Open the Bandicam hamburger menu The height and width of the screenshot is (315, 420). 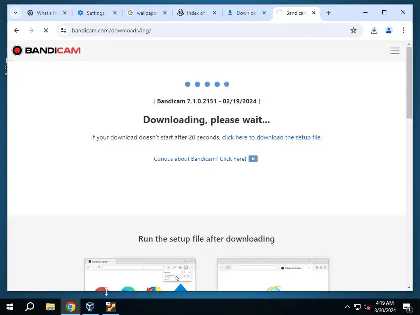pyautogui.click(x=395, y=50)
